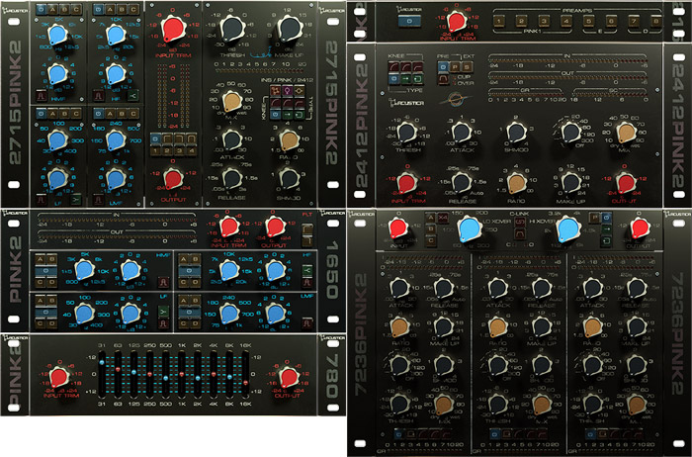
Task: Choose 2412 mode icon on 2715 compressor
Action: tap(300, 91)
